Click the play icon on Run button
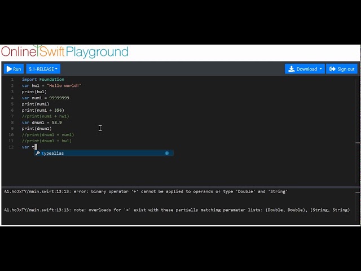Image resolution: width=361 pixels, height=271 pixels. click(9, 69)
